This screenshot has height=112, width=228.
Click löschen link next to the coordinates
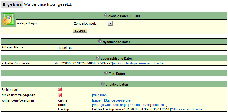tap(160, 63)
